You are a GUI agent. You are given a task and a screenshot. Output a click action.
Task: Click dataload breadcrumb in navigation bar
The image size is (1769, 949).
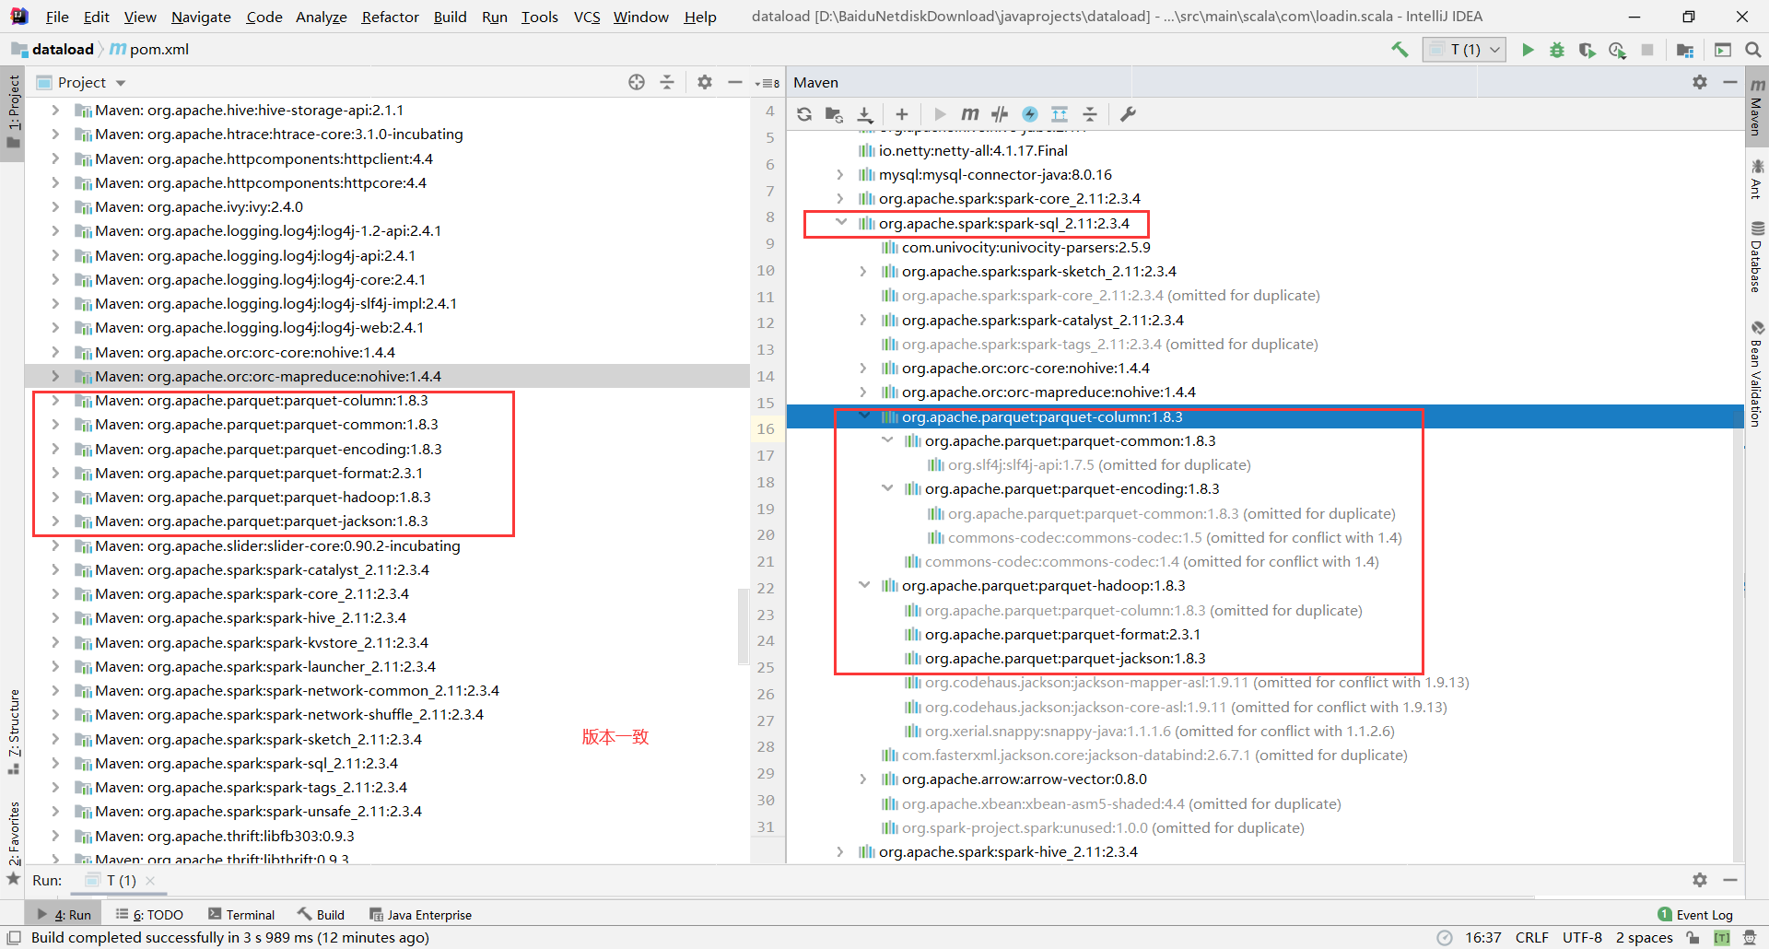tap(53, 50)
